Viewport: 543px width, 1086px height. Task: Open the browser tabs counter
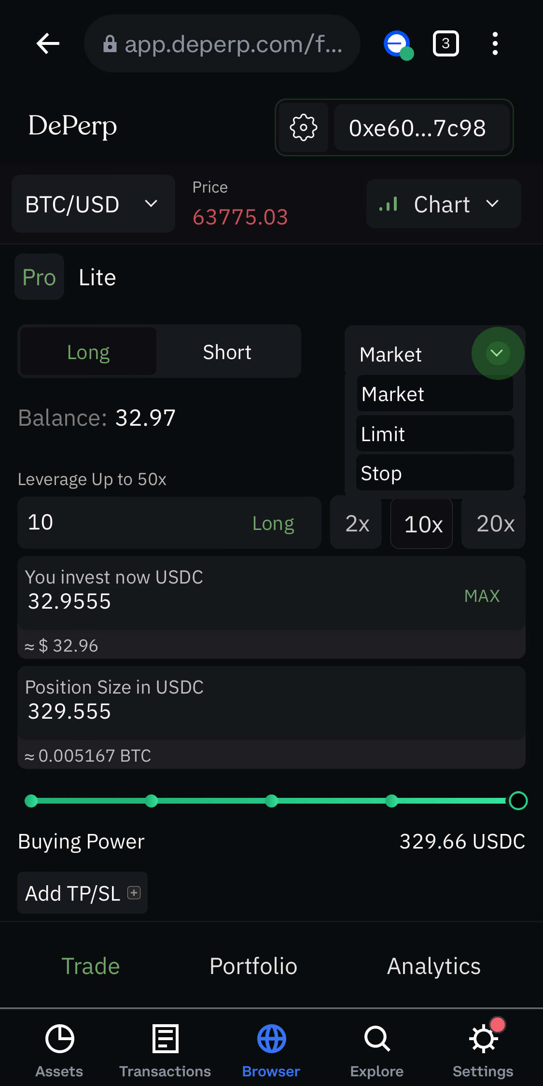point(446,44)
